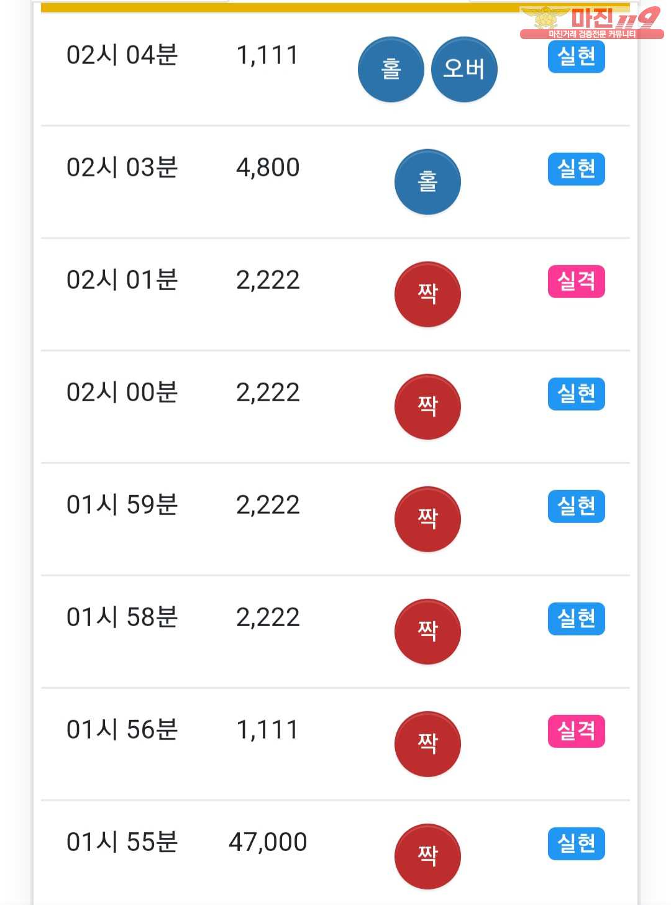Click the 47,000 amount text
The height and width of the screenshot is (905, 671).
tap(268, 842)
